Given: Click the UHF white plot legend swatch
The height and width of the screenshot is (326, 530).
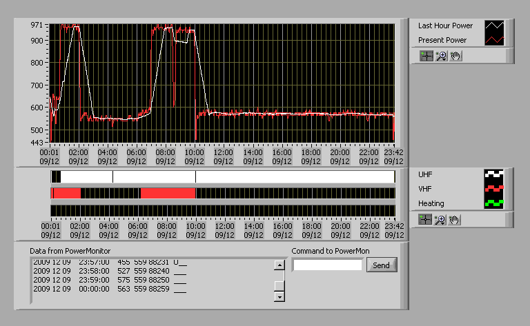Looking at the screenshot, I should [x=495, y=174].
